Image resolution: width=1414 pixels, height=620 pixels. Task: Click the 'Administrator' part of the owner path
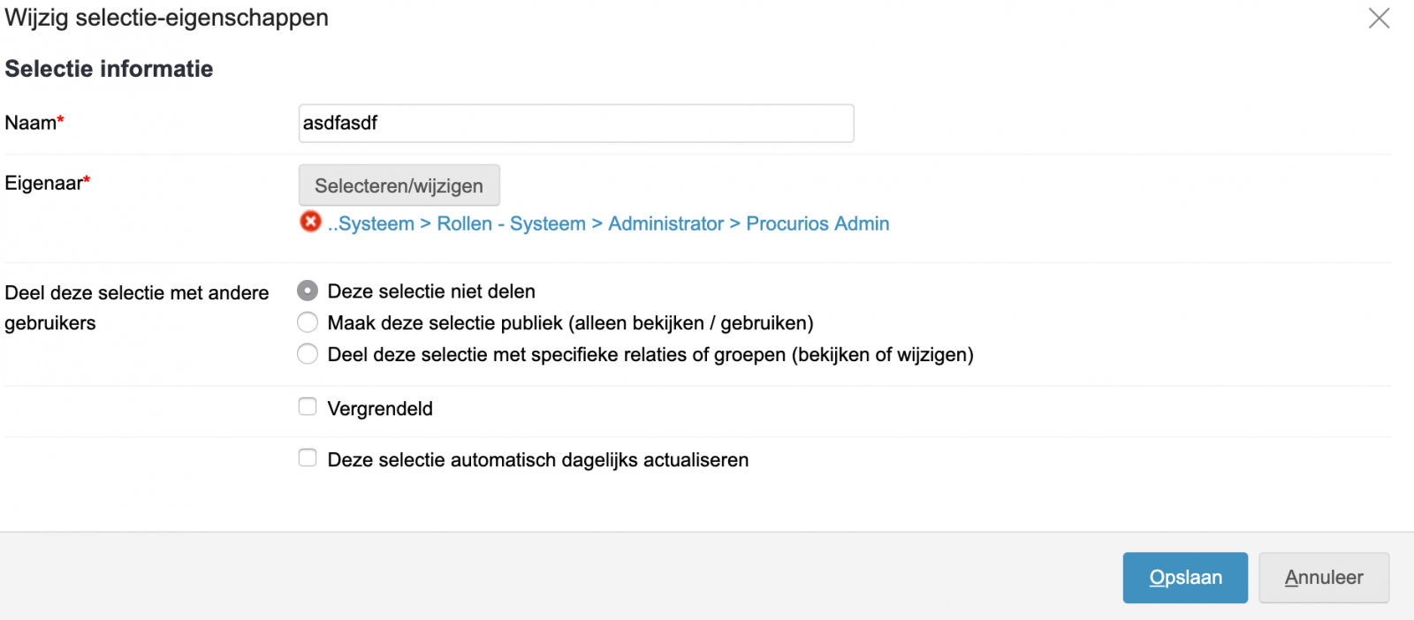coord(665,224)
